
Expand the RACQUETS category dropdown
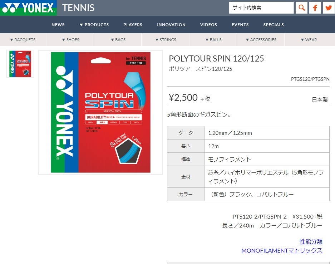pos(23,40)
